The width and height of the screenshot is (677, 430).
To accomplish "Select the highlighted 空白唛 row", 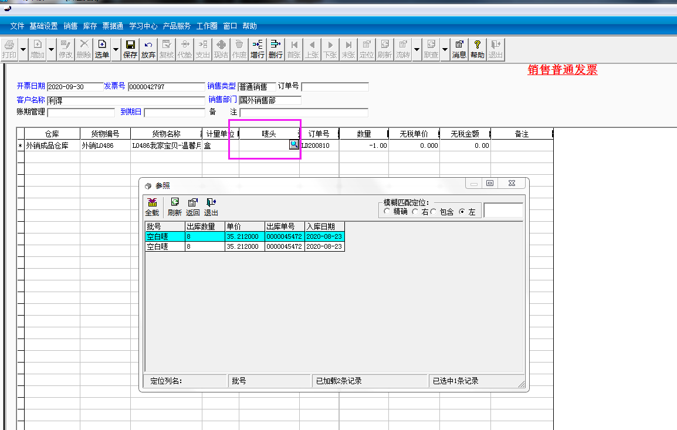I will coord(245,236).
